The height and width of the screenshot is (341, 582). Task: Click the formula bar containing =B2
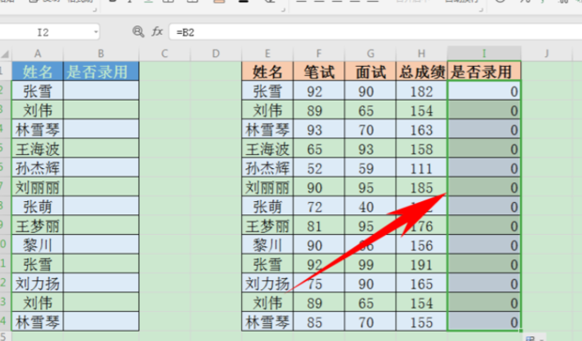tap(375, 32)
